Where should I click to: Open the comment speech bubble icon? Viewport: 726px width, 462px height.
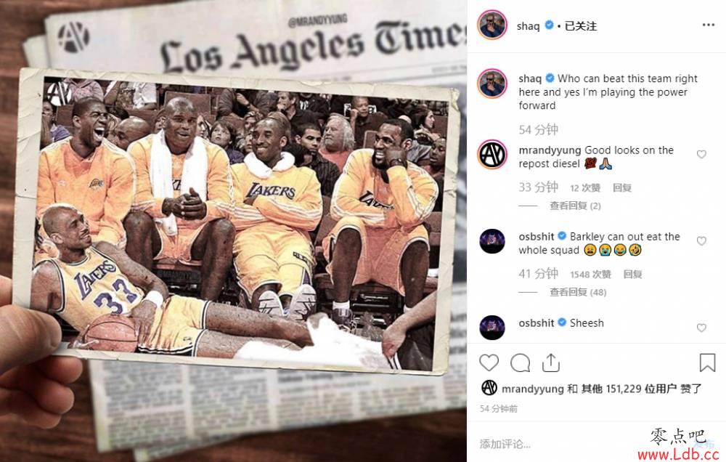[520, 362]
